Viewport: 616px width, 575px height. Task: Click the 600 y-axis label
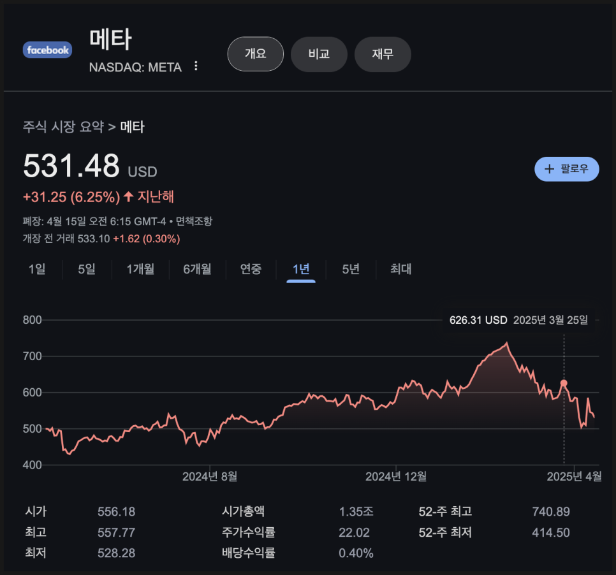(32, 393)
